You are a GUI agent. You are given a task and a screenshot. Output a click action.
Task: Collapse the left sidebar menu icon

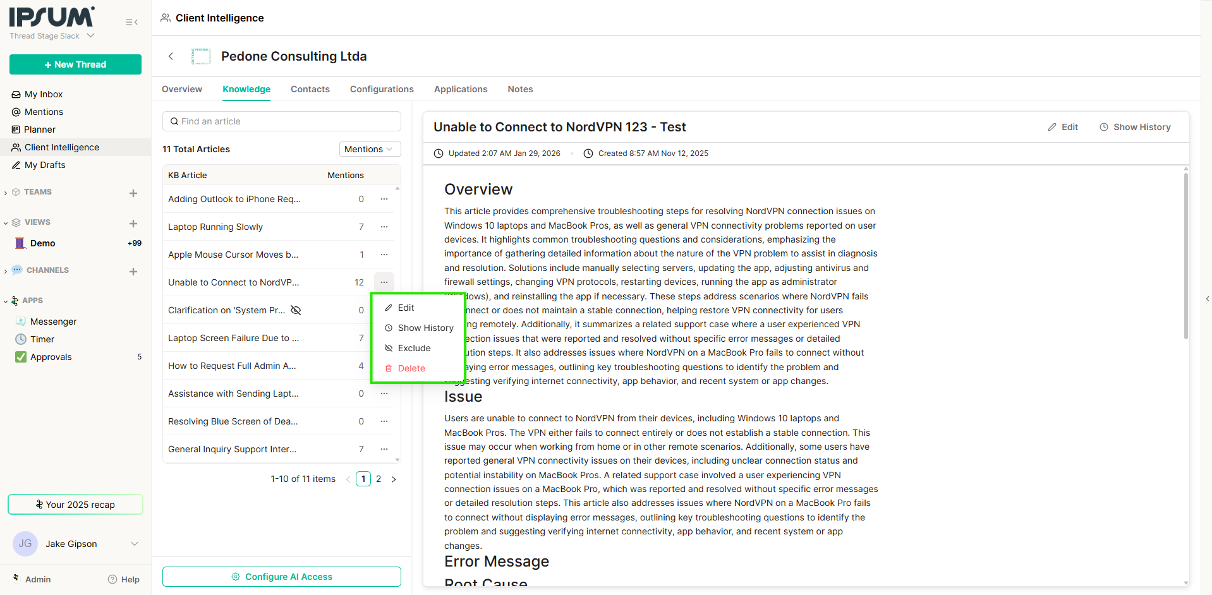point(131,22)
